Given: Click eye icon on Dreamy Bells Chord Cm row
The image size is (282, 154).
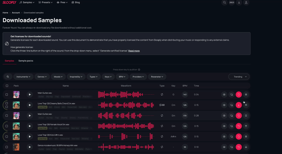Looking at the screenshot, I should coord(224,105).
